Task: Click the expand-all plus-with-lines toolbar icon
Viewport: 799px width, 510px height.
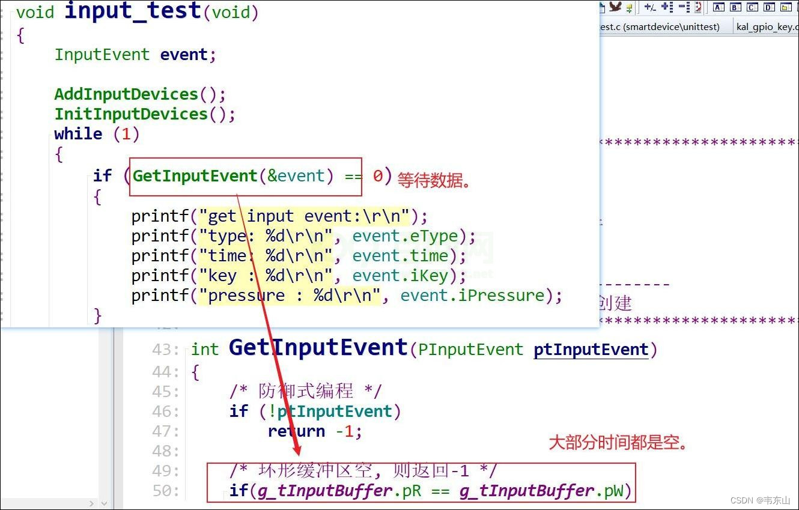Action: click(x=667, y=7)
